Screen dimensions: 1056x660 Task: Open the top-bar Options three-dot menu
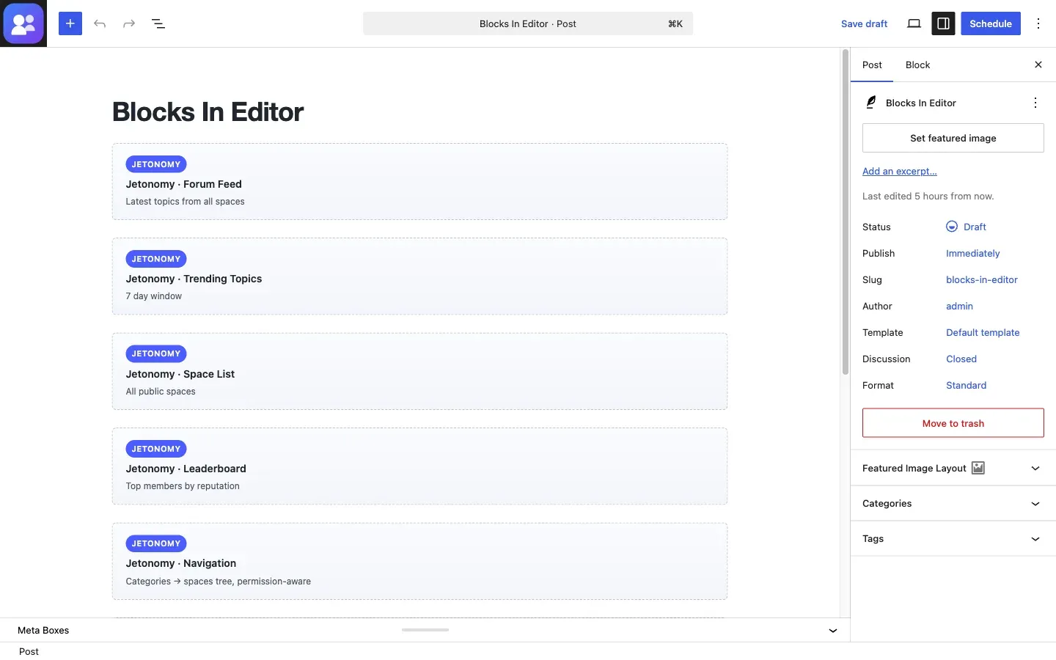[1038, 23]
